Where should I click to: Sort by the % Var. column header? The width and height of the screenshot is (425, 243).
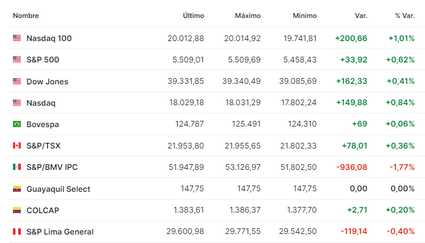[405, 16]
